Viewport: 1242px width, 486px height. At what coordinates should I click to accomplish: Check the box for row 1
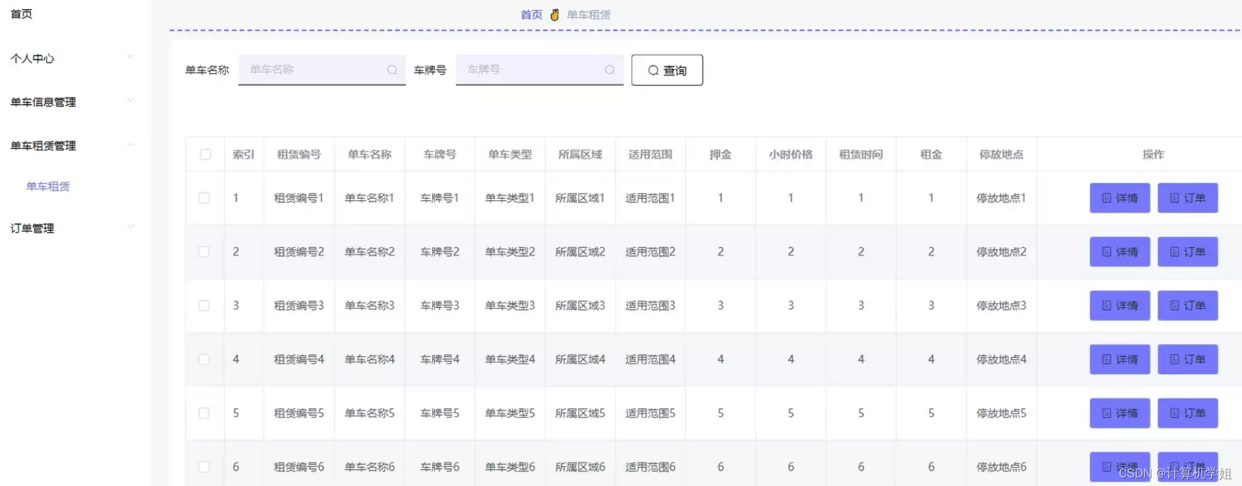[204, 198]
